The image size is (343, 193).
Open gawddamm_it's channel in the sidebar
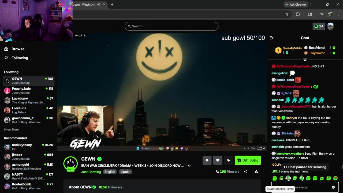click(28, 120)
